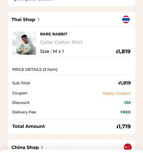Click the Total Amount ฿1,719 value
Image resolution: width=143 pixels, height=153 pixels.
[124, 126]
